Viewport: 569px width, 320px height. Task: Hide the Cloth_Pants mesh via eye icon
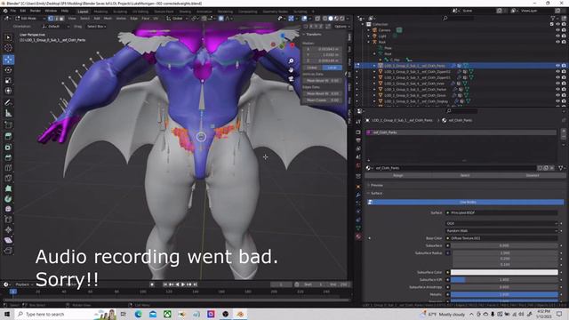[x=557, y=66]
